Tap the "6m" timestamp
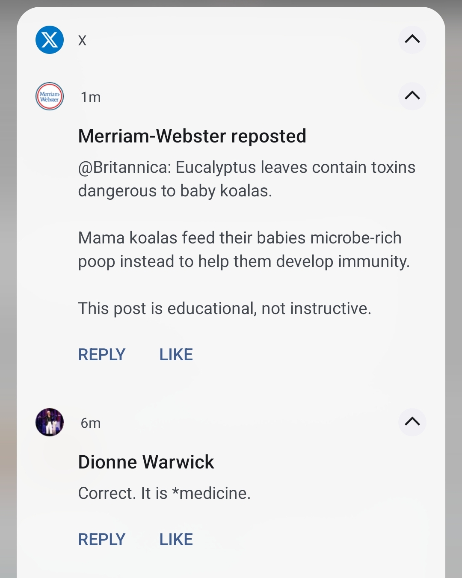This screenshot has height=578, width=462. click(91, 423)
